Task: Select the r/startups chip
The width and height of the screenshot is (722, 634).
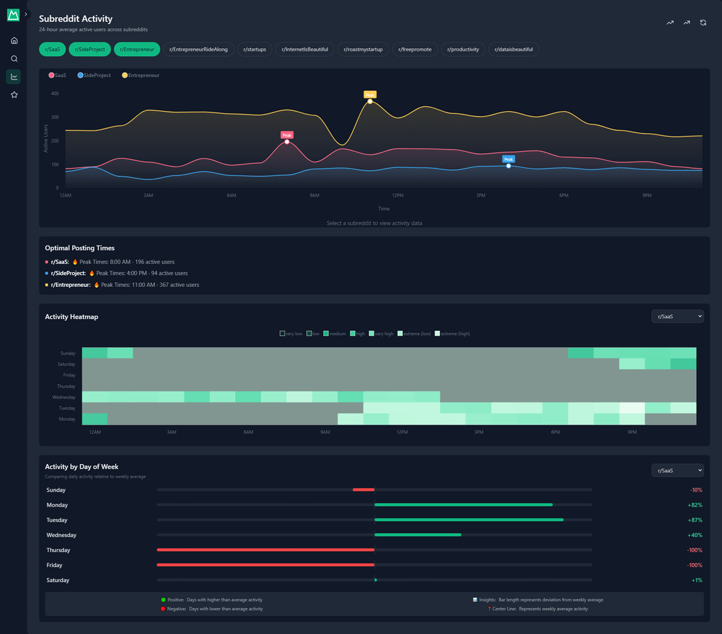Action: click(x=255, y=49)
